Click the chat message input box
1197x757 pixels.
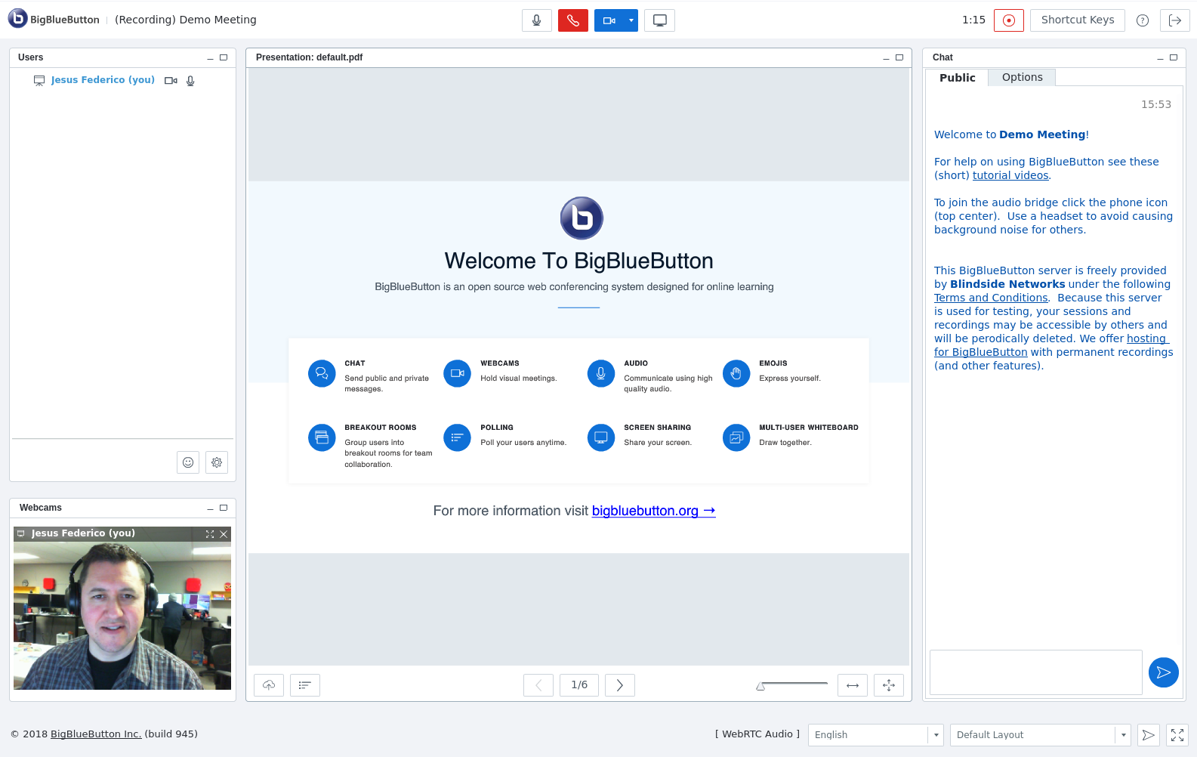pos(1035,672)
